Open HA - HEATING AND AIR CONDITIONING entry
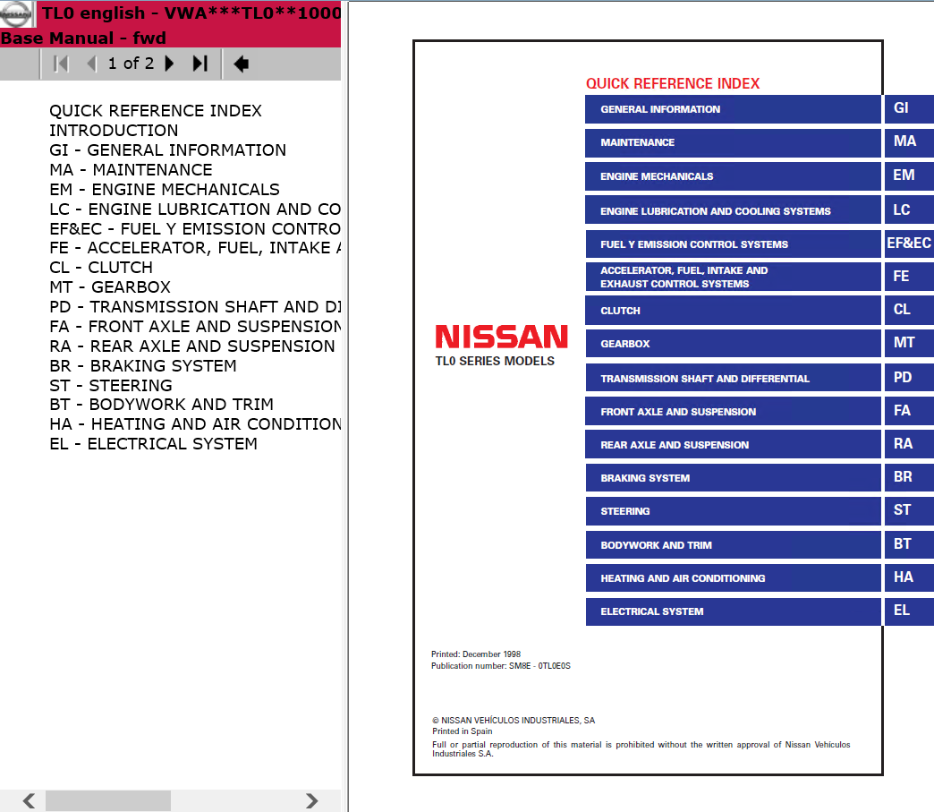 point(195,424)
